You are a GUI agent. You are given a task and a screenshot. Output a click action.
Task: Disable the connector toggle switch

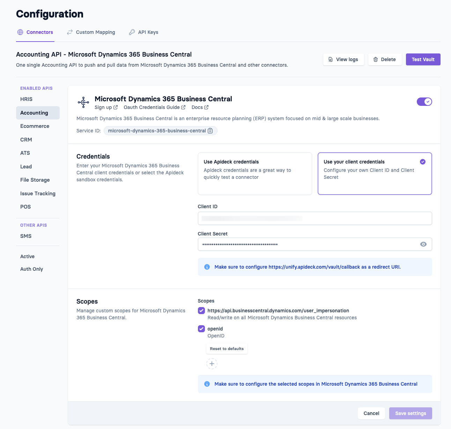(424, 102)
